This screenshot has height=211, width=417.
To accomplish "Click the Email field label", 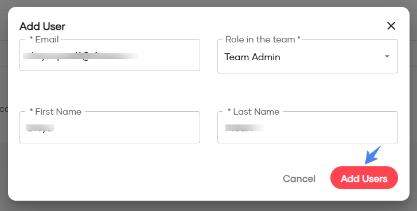I will [44, 40].
